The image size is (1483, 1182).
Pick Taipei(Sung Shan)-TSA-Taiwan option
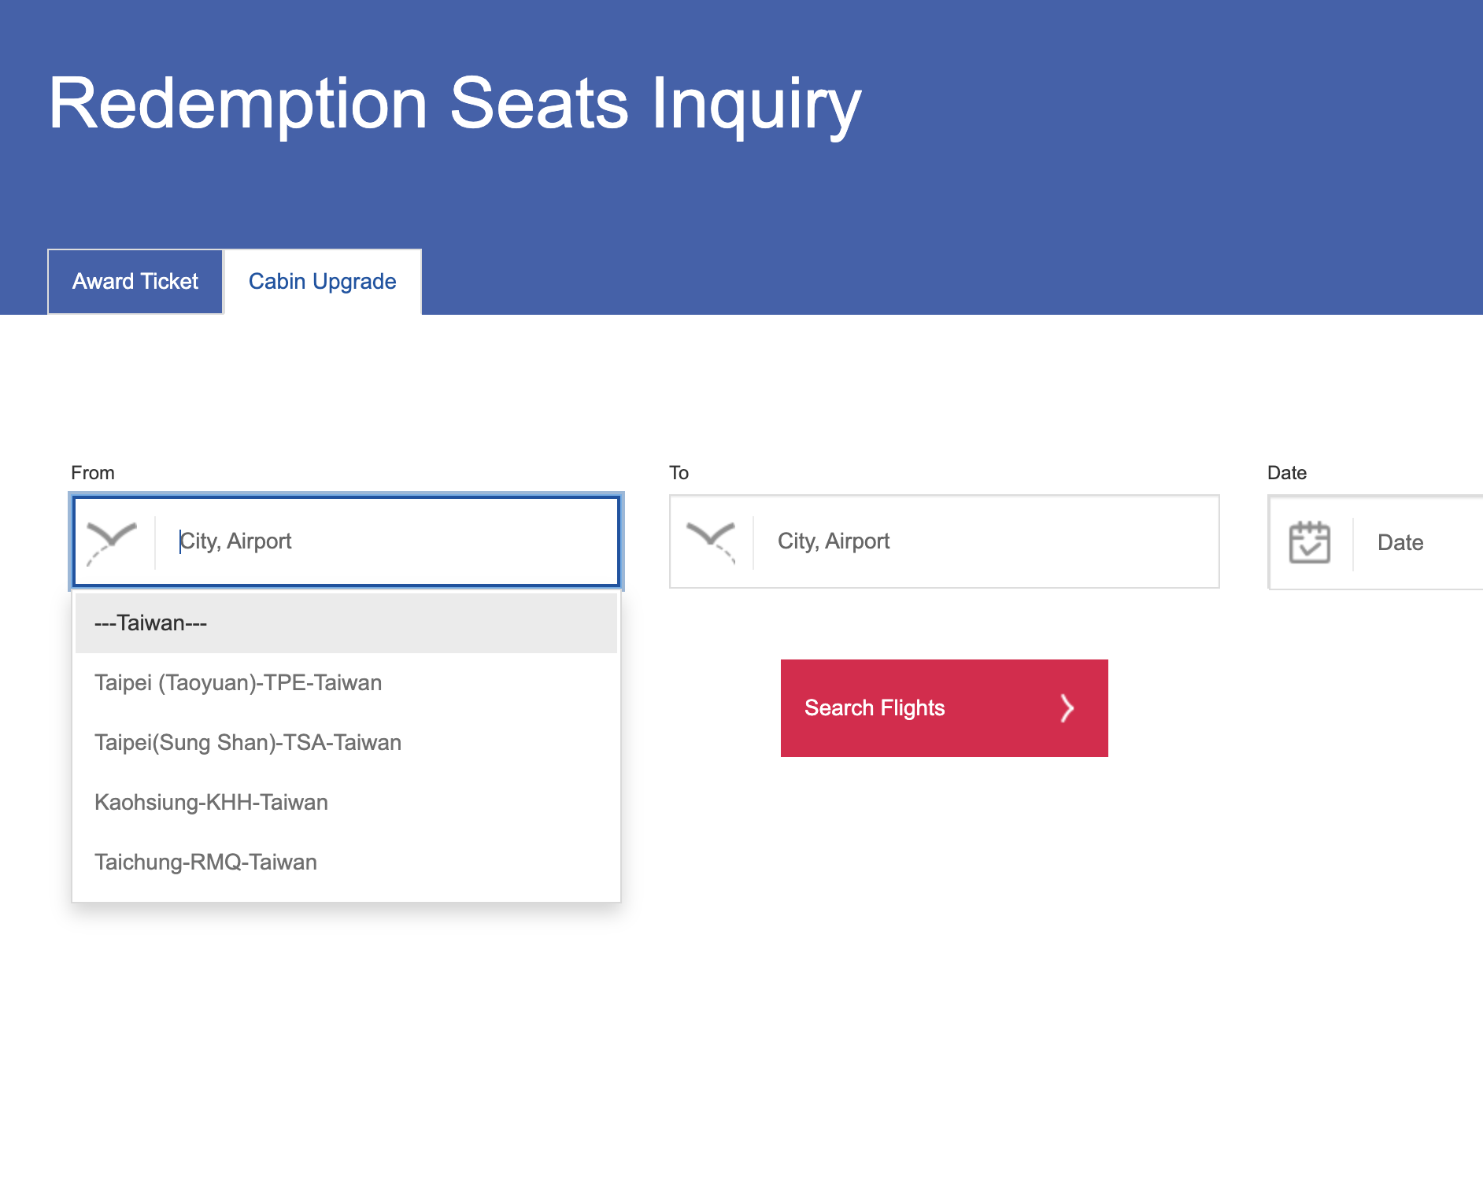click(x=248, y=743)
